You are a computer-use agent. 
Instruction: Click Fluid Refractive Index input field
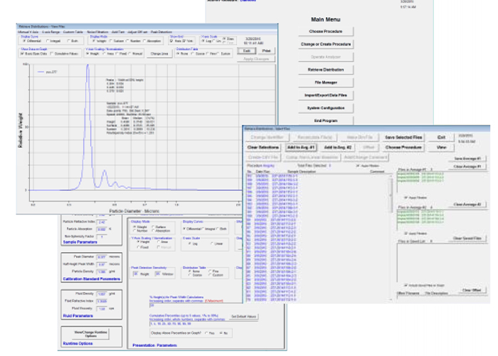(x=102, y=301)
